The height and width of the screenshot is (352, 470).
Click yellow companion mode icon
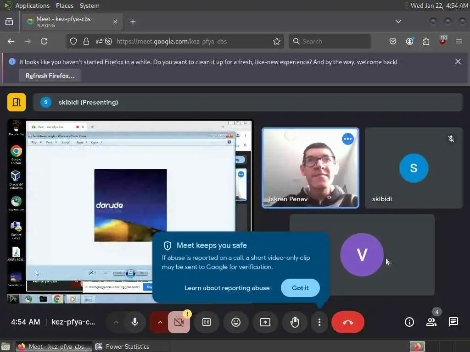point(17,102)
